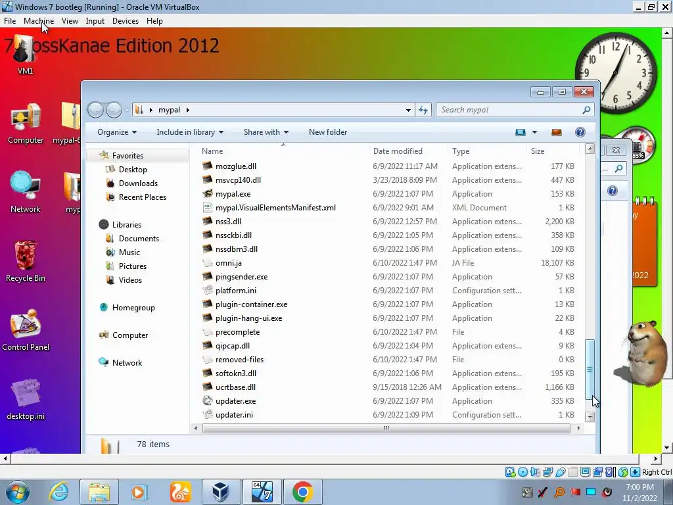This screenshot has width=673, height=505.
Task: Click the Computer desktop icon
Action: pyautogui.click(x=26, y=124)
